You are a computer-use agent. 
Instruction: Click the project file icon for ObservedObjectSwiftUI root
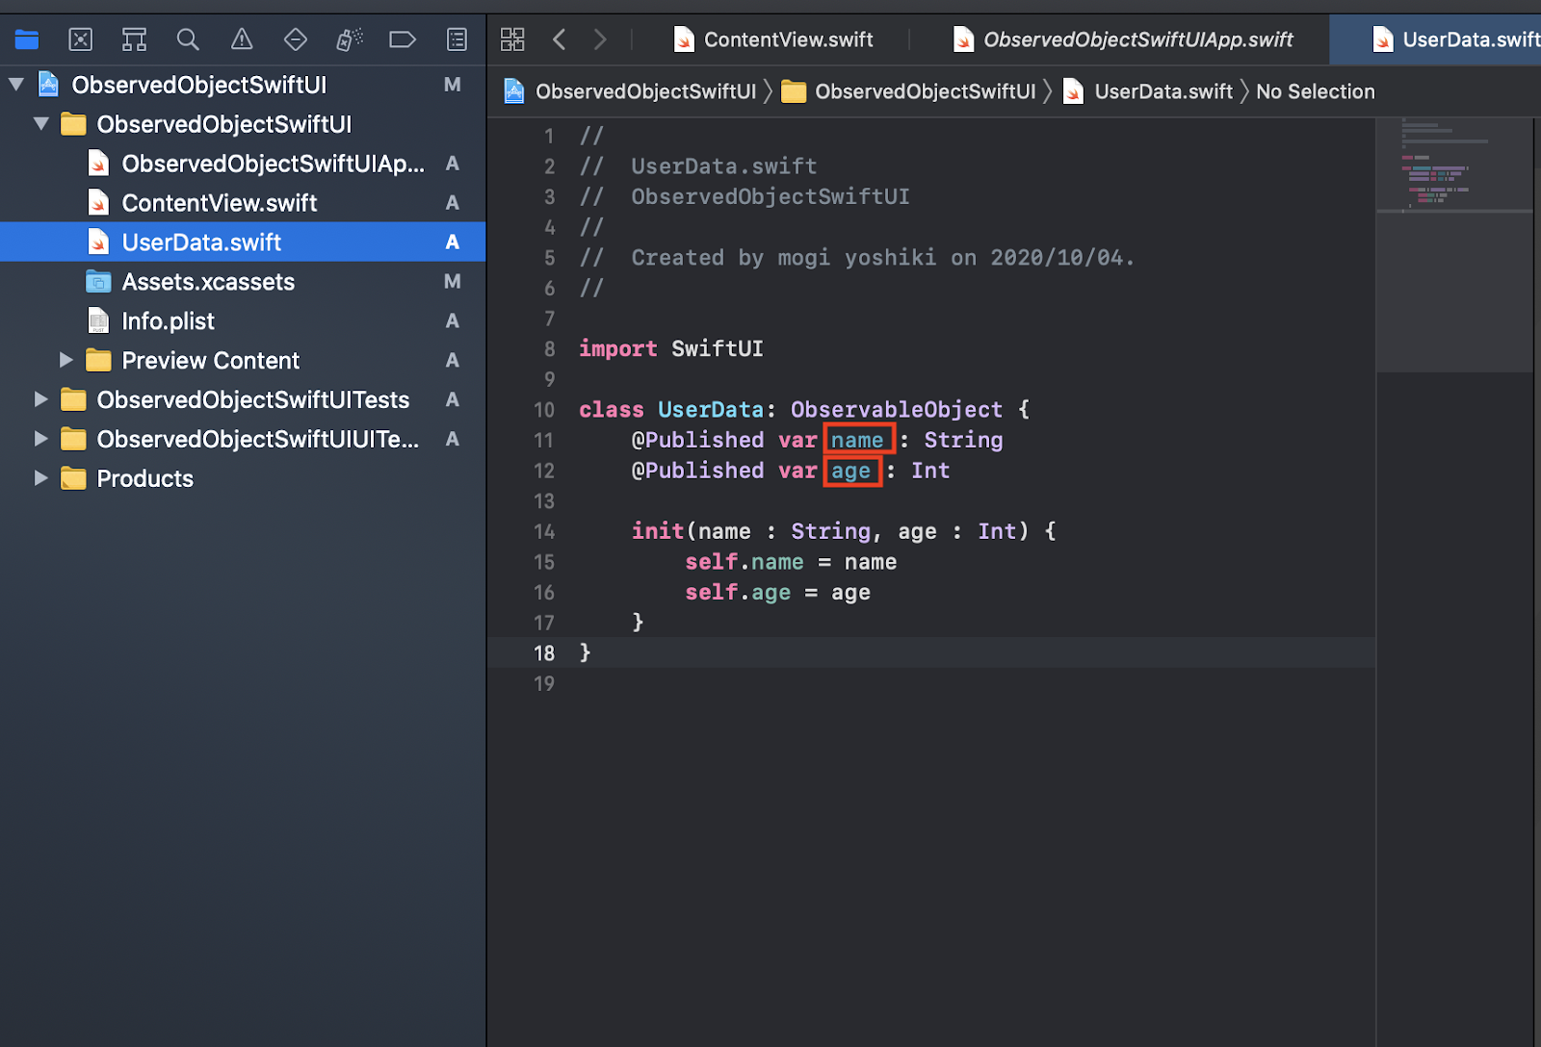pyautogui.click(x=48, y=85)
